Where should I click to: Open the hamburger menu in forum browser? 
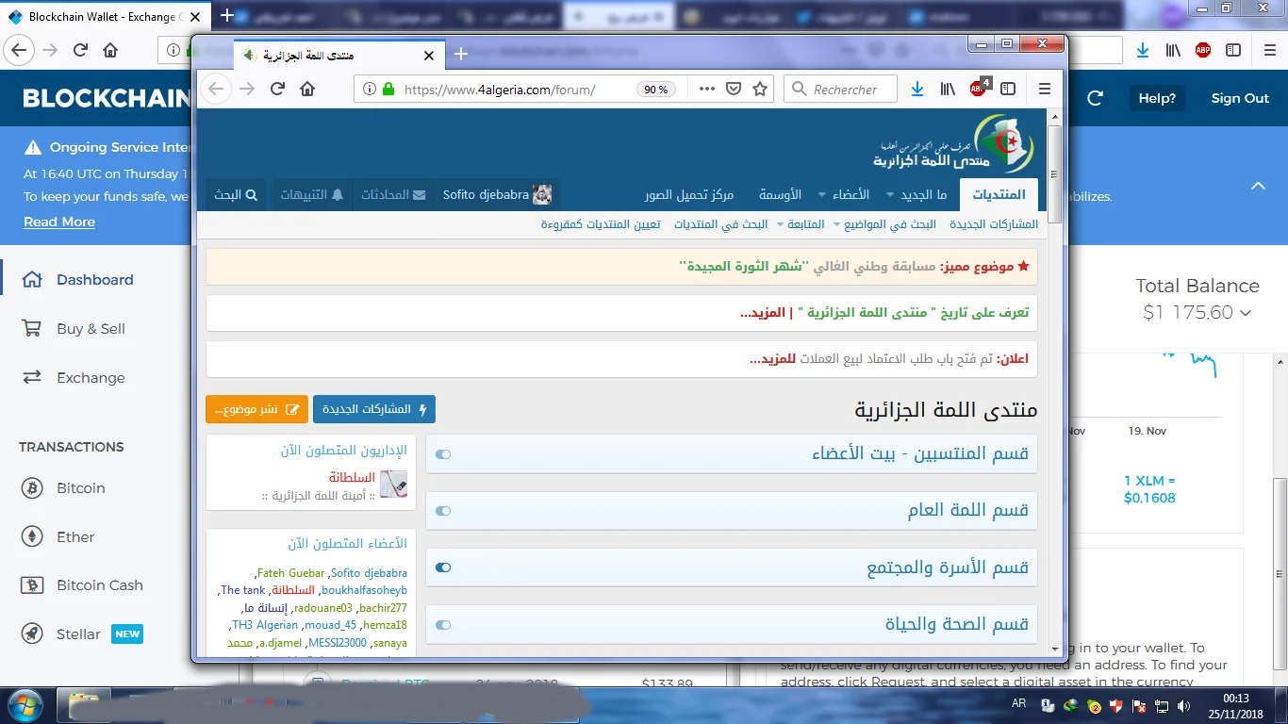tap(1044, 89)
